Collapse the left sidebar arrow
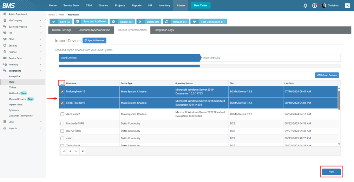 pos(45,20)
